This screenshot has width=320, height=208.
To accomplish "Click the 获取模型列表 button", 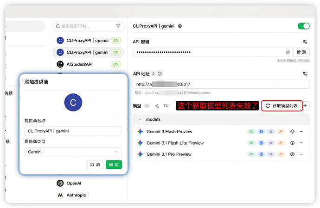I will (282, 106).
